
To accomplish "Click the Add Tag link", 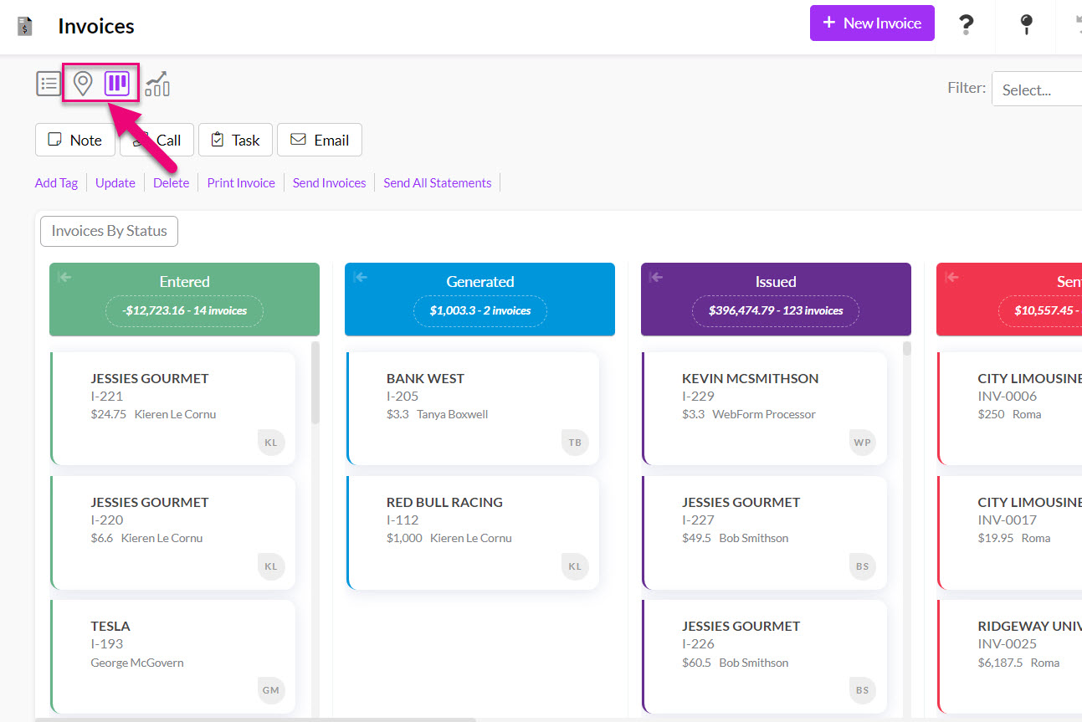I will tap(56, 183).
